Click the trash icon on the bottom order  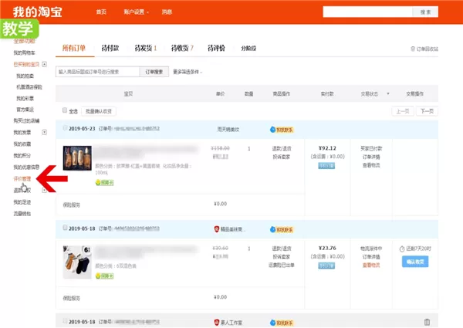coord(427,322)
